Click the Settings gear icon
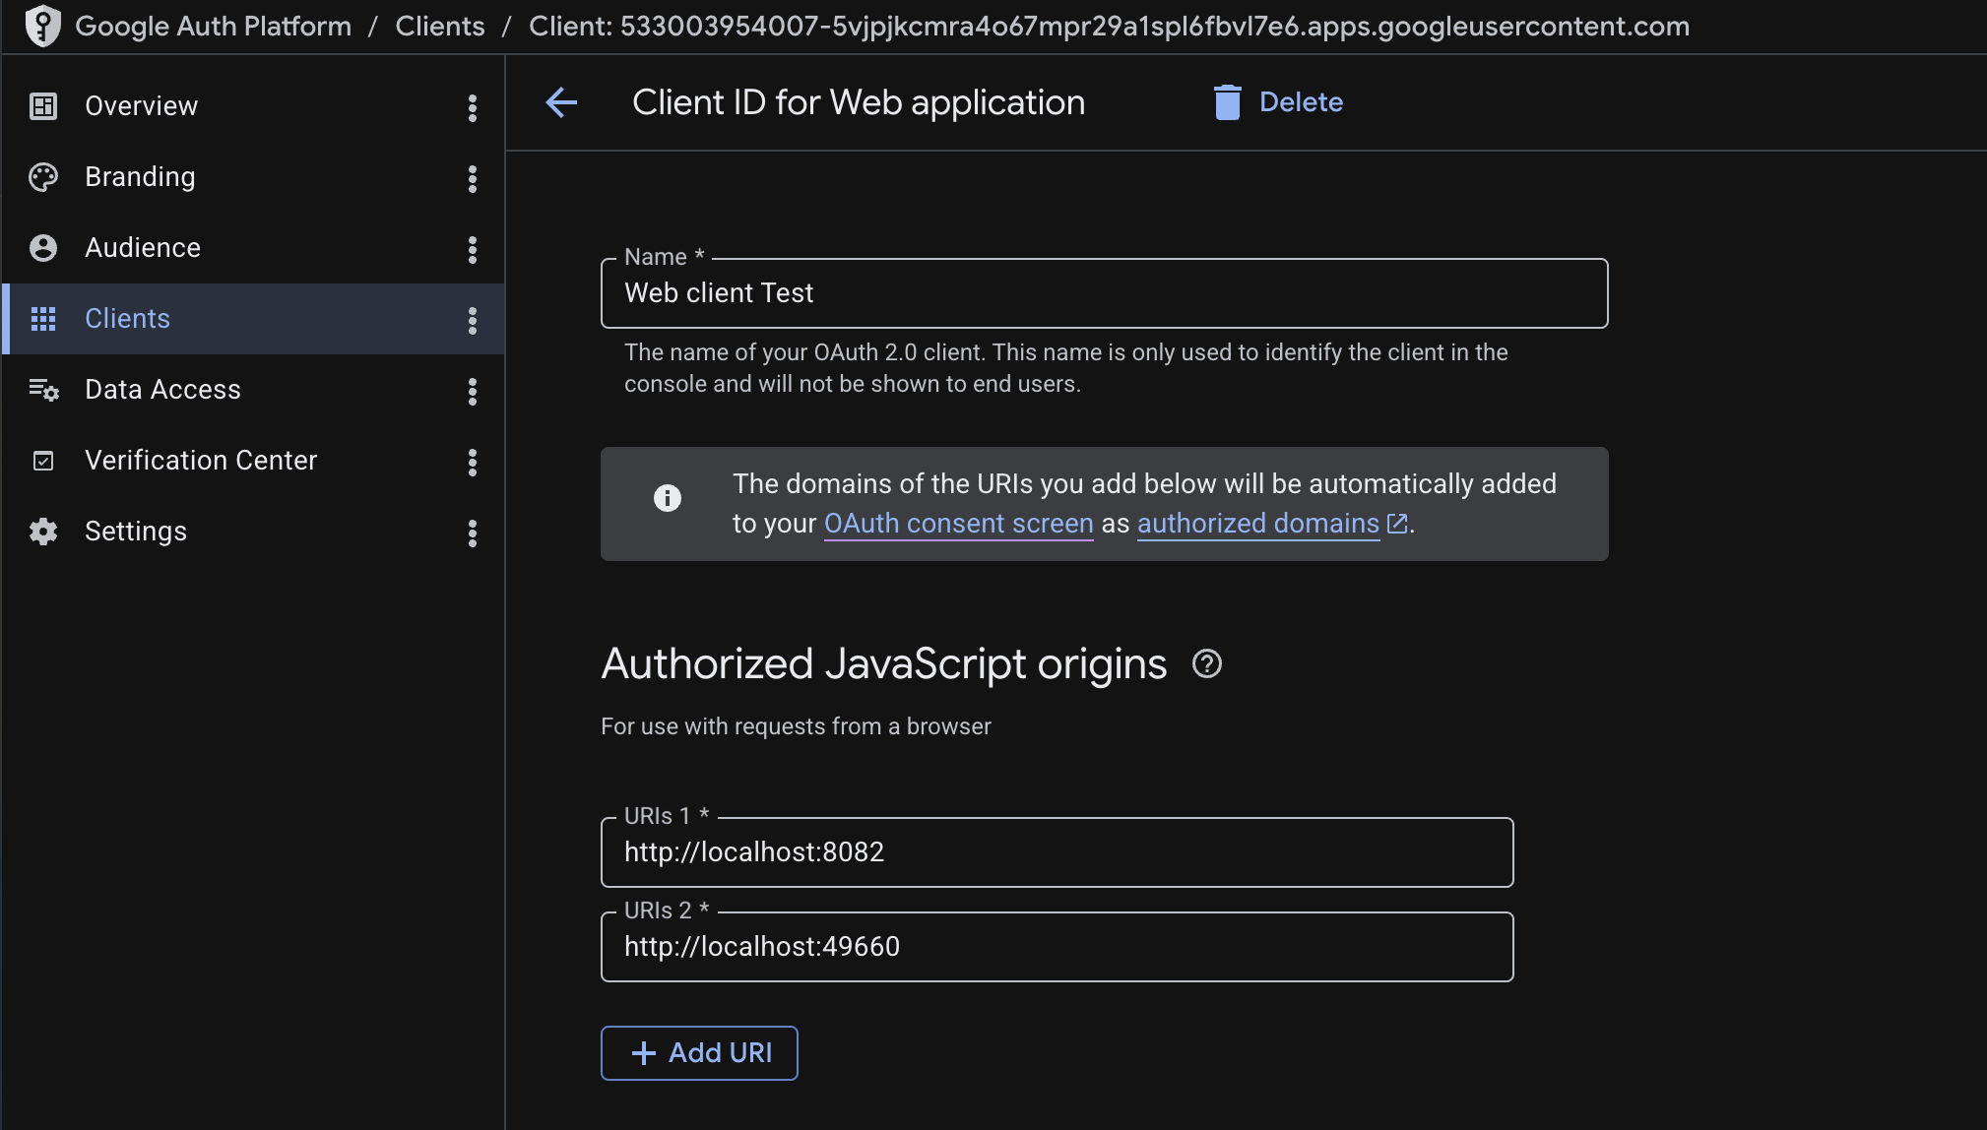Viewport: 1987px width, 1130px height. click(43, 532)
